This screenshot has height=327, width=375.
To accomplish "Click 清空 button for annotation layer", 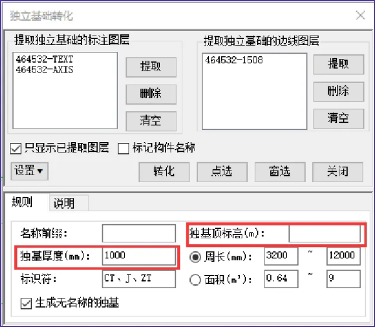I will 151,121.
